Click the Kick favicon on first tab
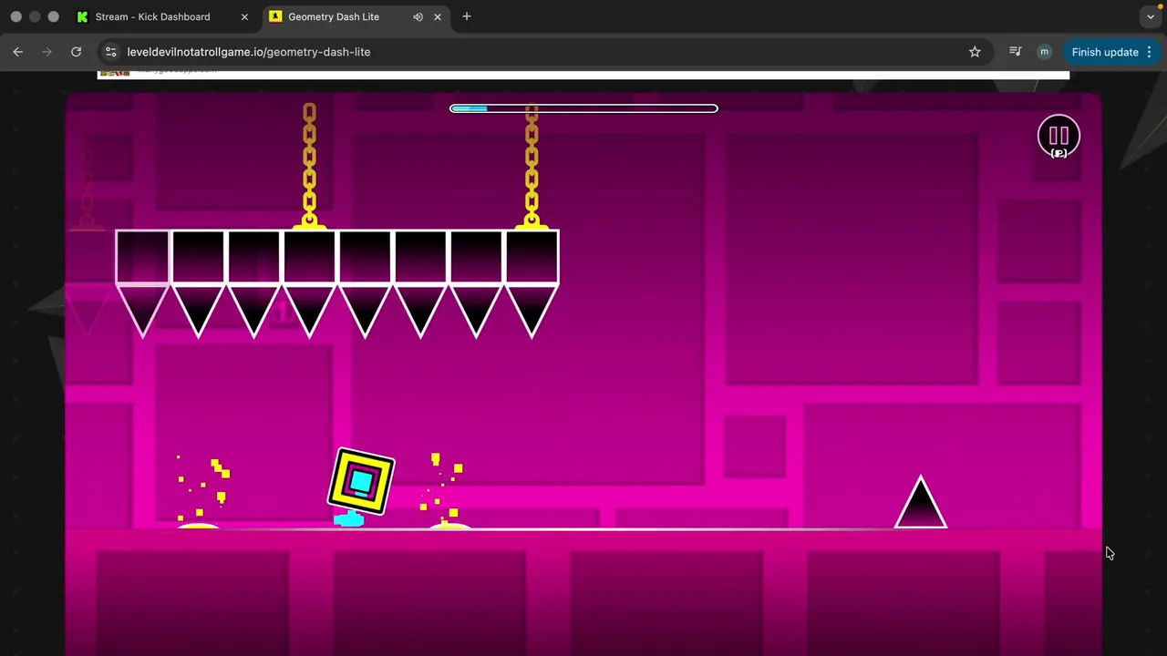The height and width of the screenshot is (656, 1167). click(82, 16)
